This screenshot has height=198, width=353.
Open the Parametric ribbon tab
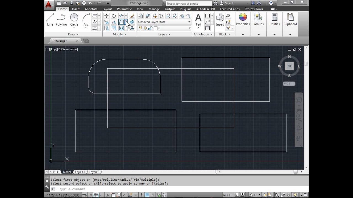(x=124, y=9)
